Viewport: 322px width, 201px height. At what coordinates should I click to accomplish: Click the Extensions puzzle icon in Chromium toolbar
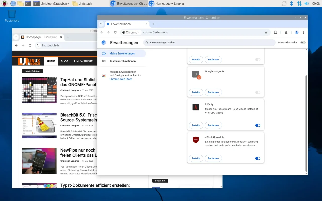[x=276, y=32]
